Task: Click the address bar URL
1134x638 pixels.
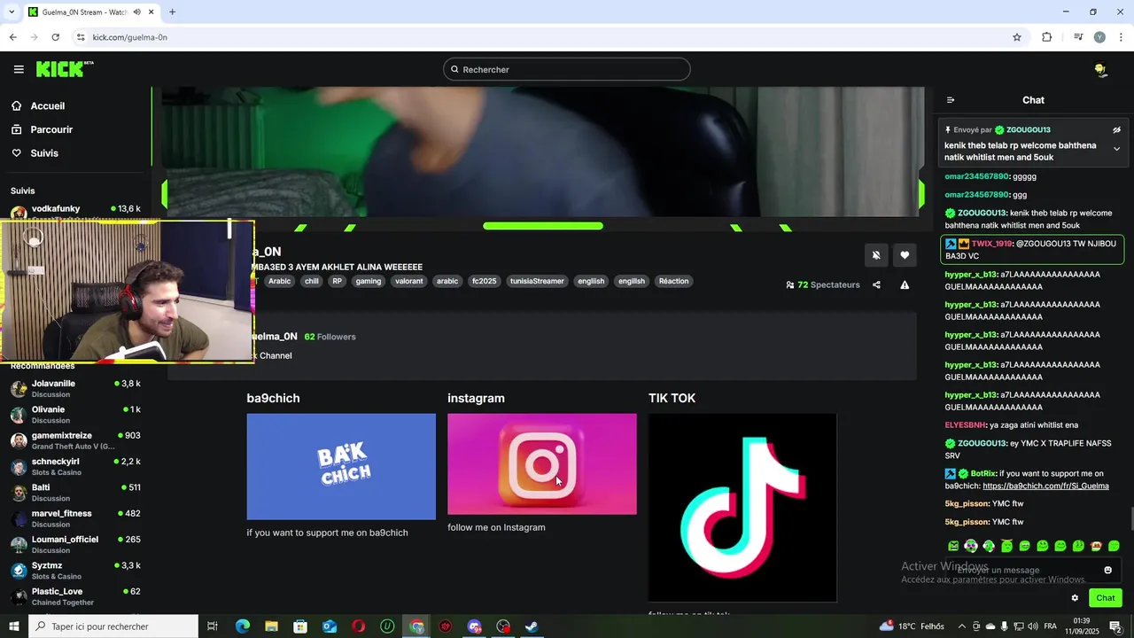Action: 130,37
